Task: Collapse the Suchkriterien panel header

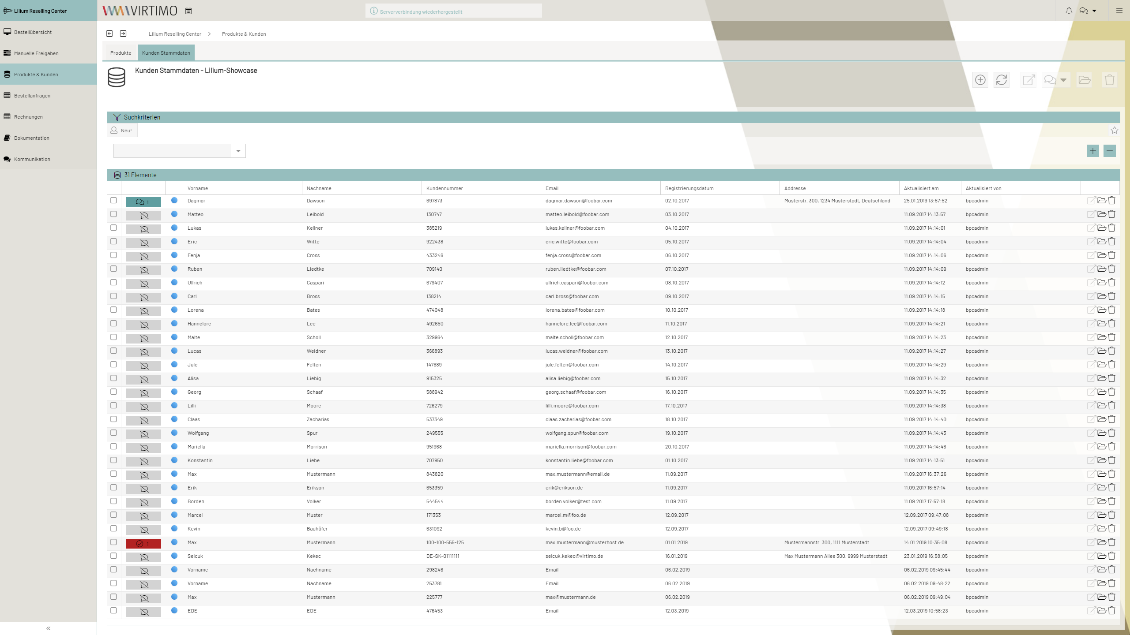Action: [x=613, y=117]
